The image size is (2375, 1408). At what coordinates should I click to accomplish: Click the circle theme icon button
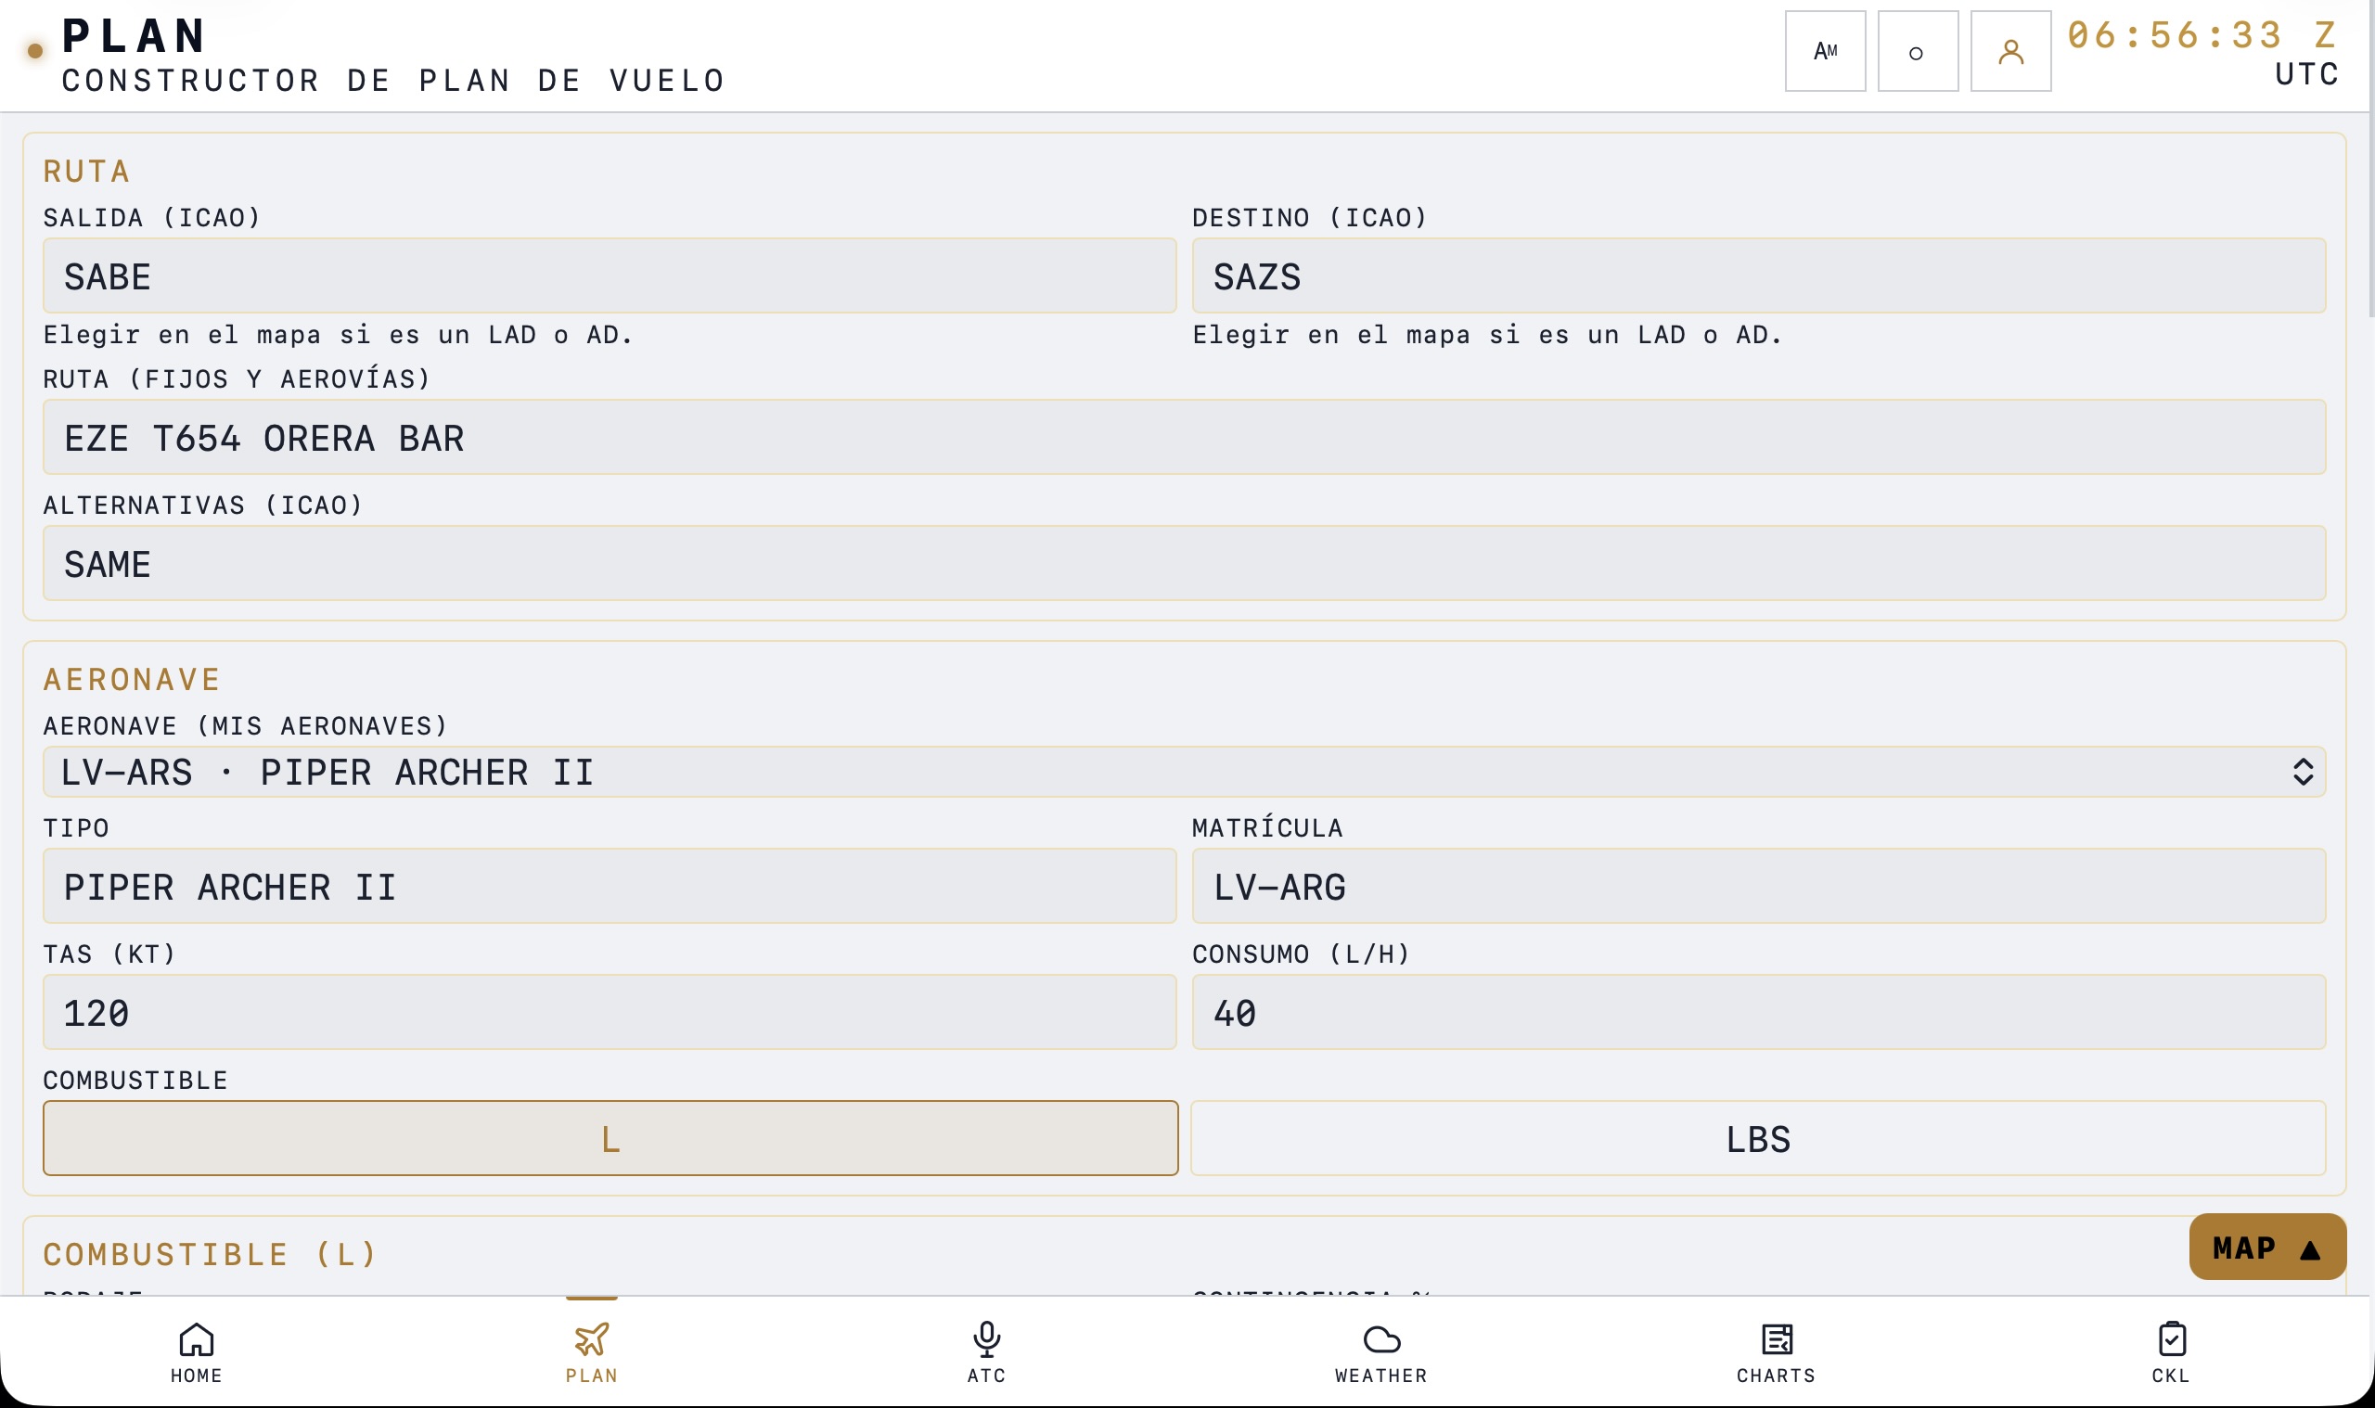pos(1918,51)
